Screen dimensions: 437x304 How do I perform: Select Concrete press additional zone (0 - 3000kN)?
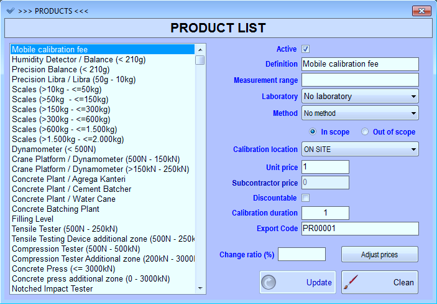(103, 279)
